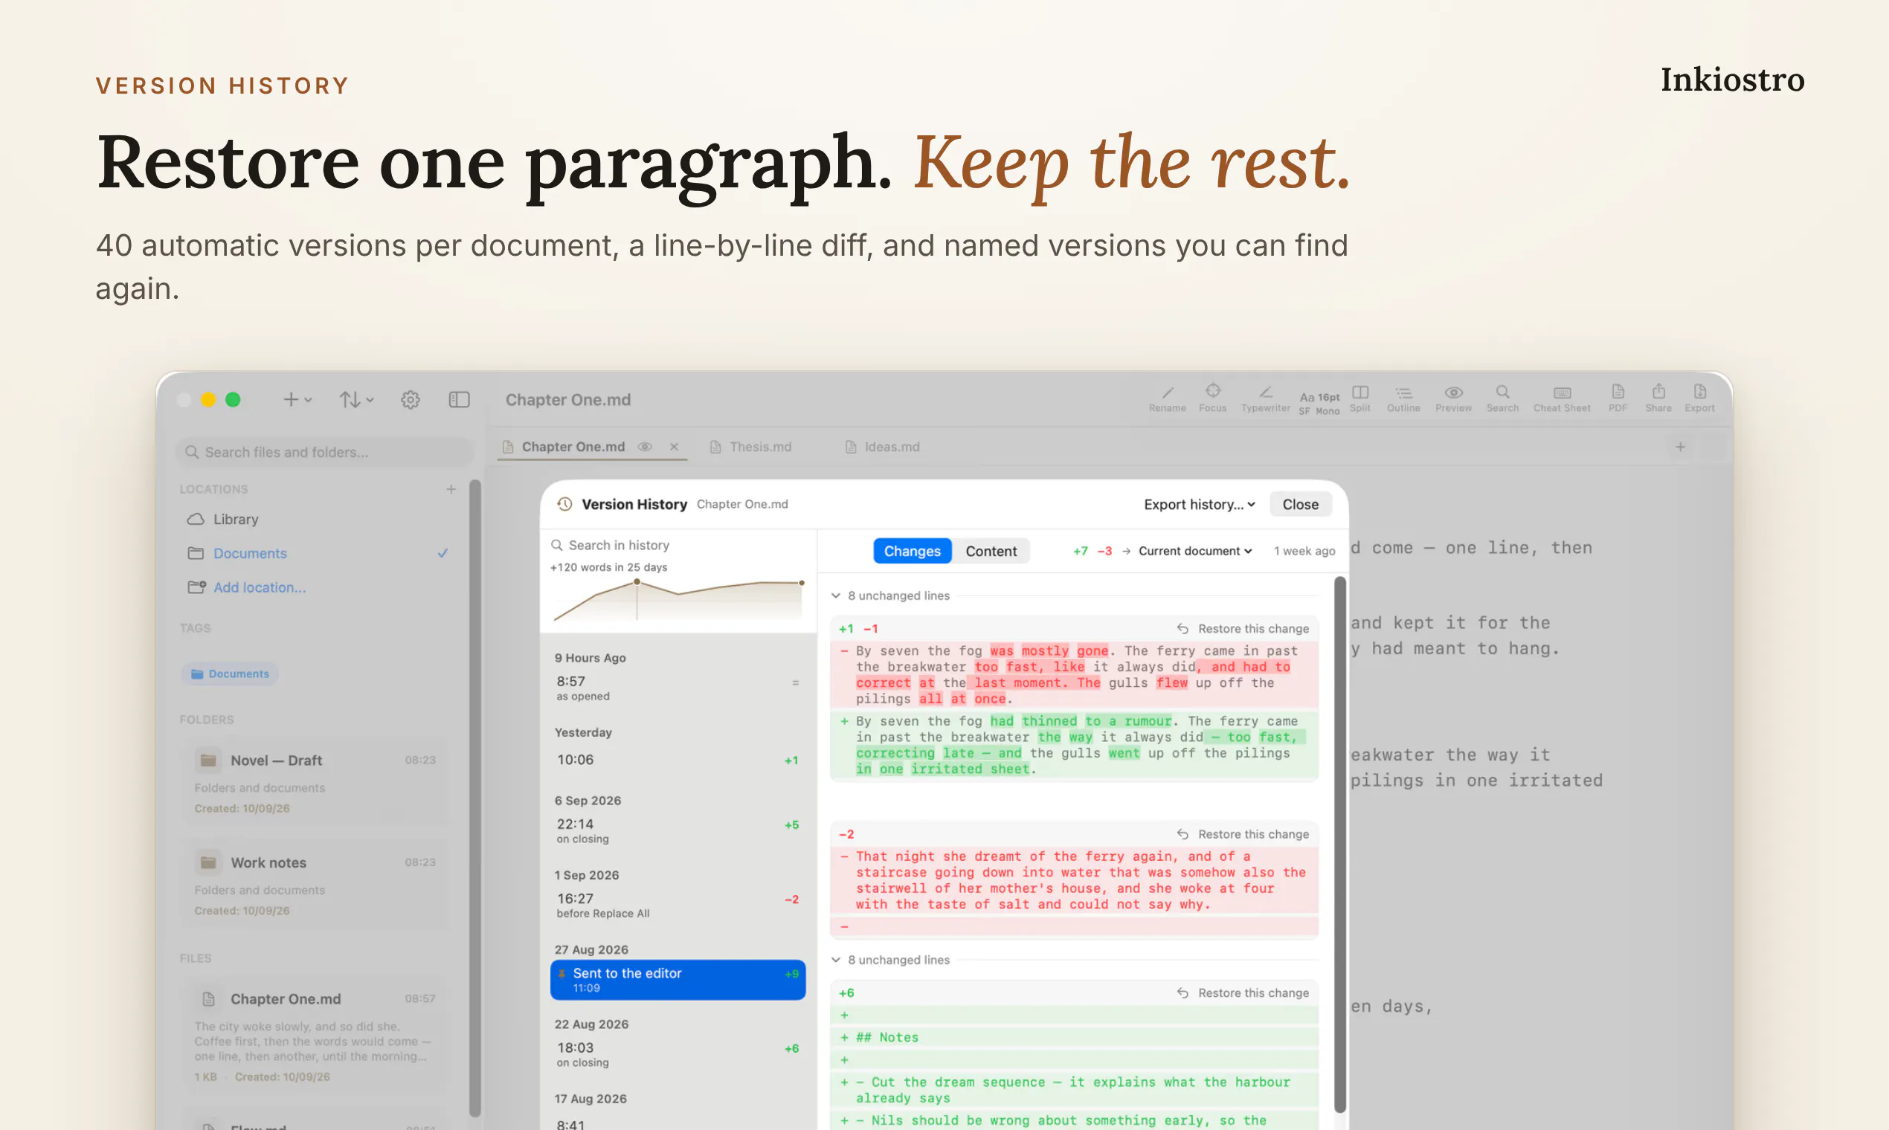The height and width of the screenshot is (1130, 1889).
Task: Open the sort order arrows dropdown
Action: [356, 400]
